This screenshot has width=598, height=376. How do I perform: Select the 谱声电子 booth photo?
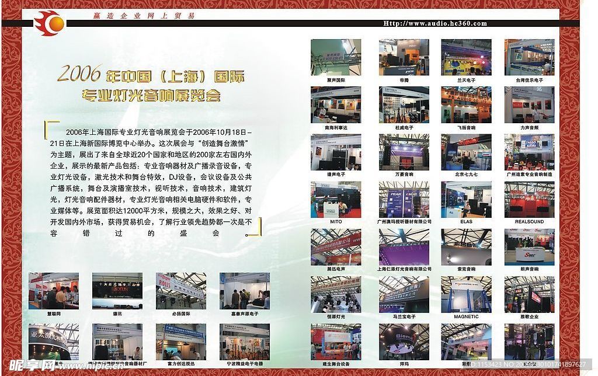[x=336, y=152]
